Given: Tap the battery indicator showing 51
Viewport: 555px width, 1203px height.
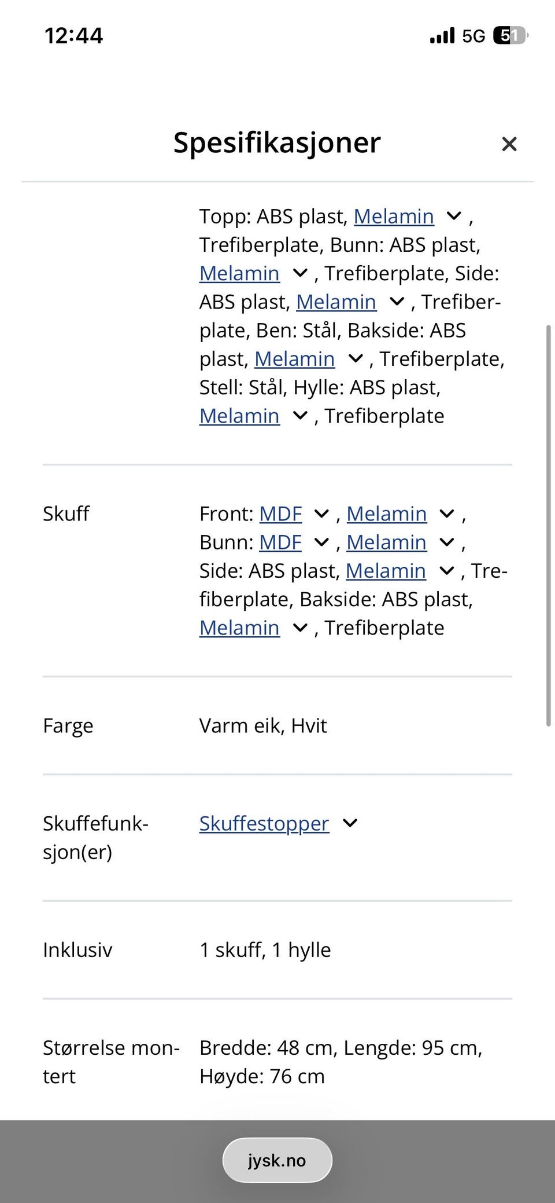Looking at the screenshot, I should pyautogui.click(x=512, y=36).
